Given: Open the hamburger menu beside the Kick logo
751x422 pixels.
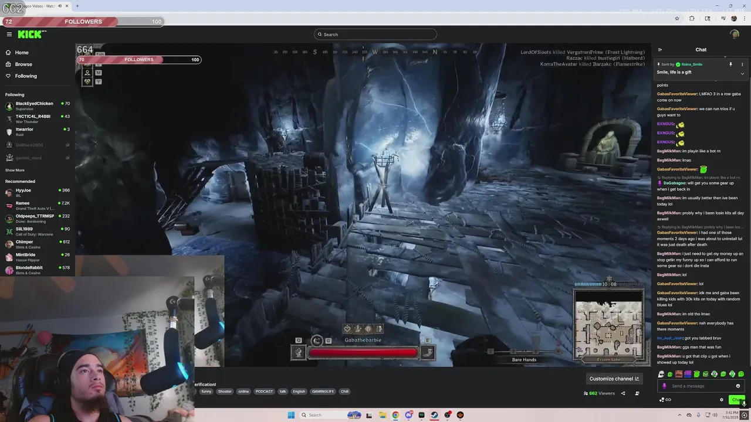Looking at the screenshot, I should [x=9, y=35].
